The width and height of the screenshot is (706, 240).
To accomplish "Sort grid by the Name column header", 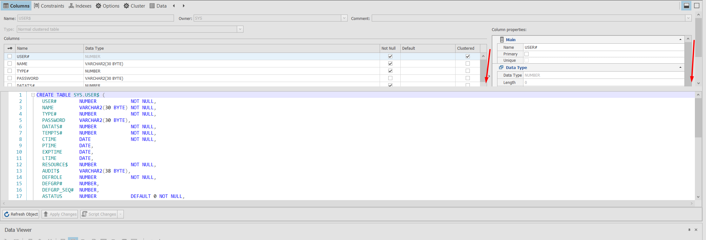I will (49, 48).
